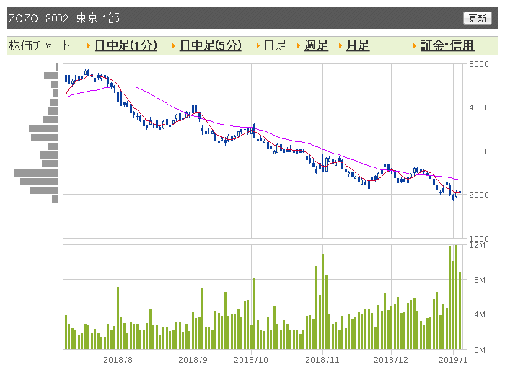Click the 12M volume axis label
Screen dimensions: 505x380
pos(477,245)
